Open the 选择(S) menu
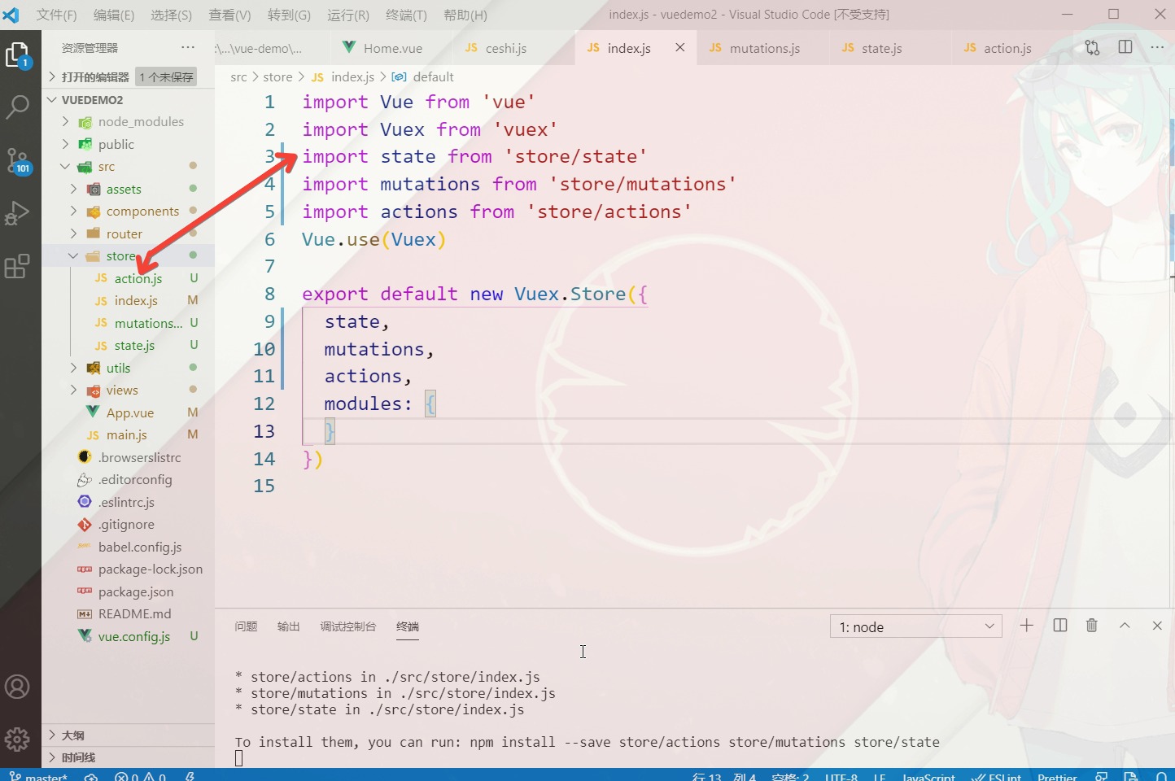1175x781 pixels. (x=171, y=15)
